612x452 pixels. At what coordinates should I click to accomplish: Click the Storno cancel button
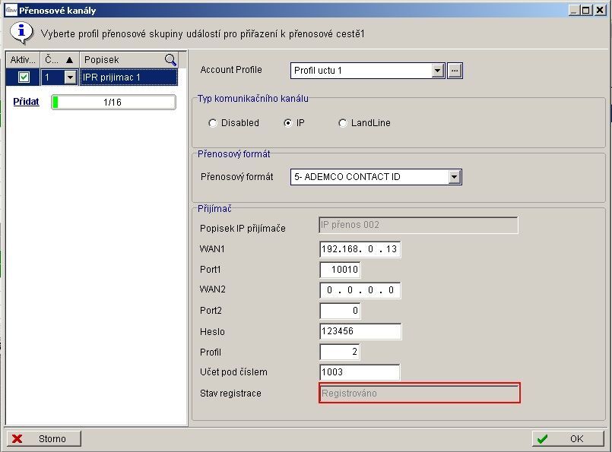[x=44, y=438]
